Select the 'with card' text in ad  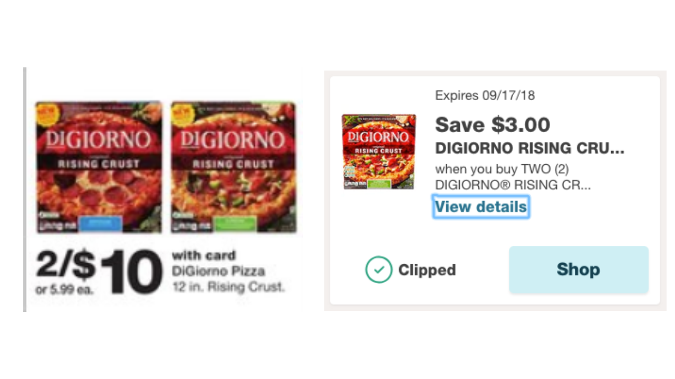pos(204,256)
